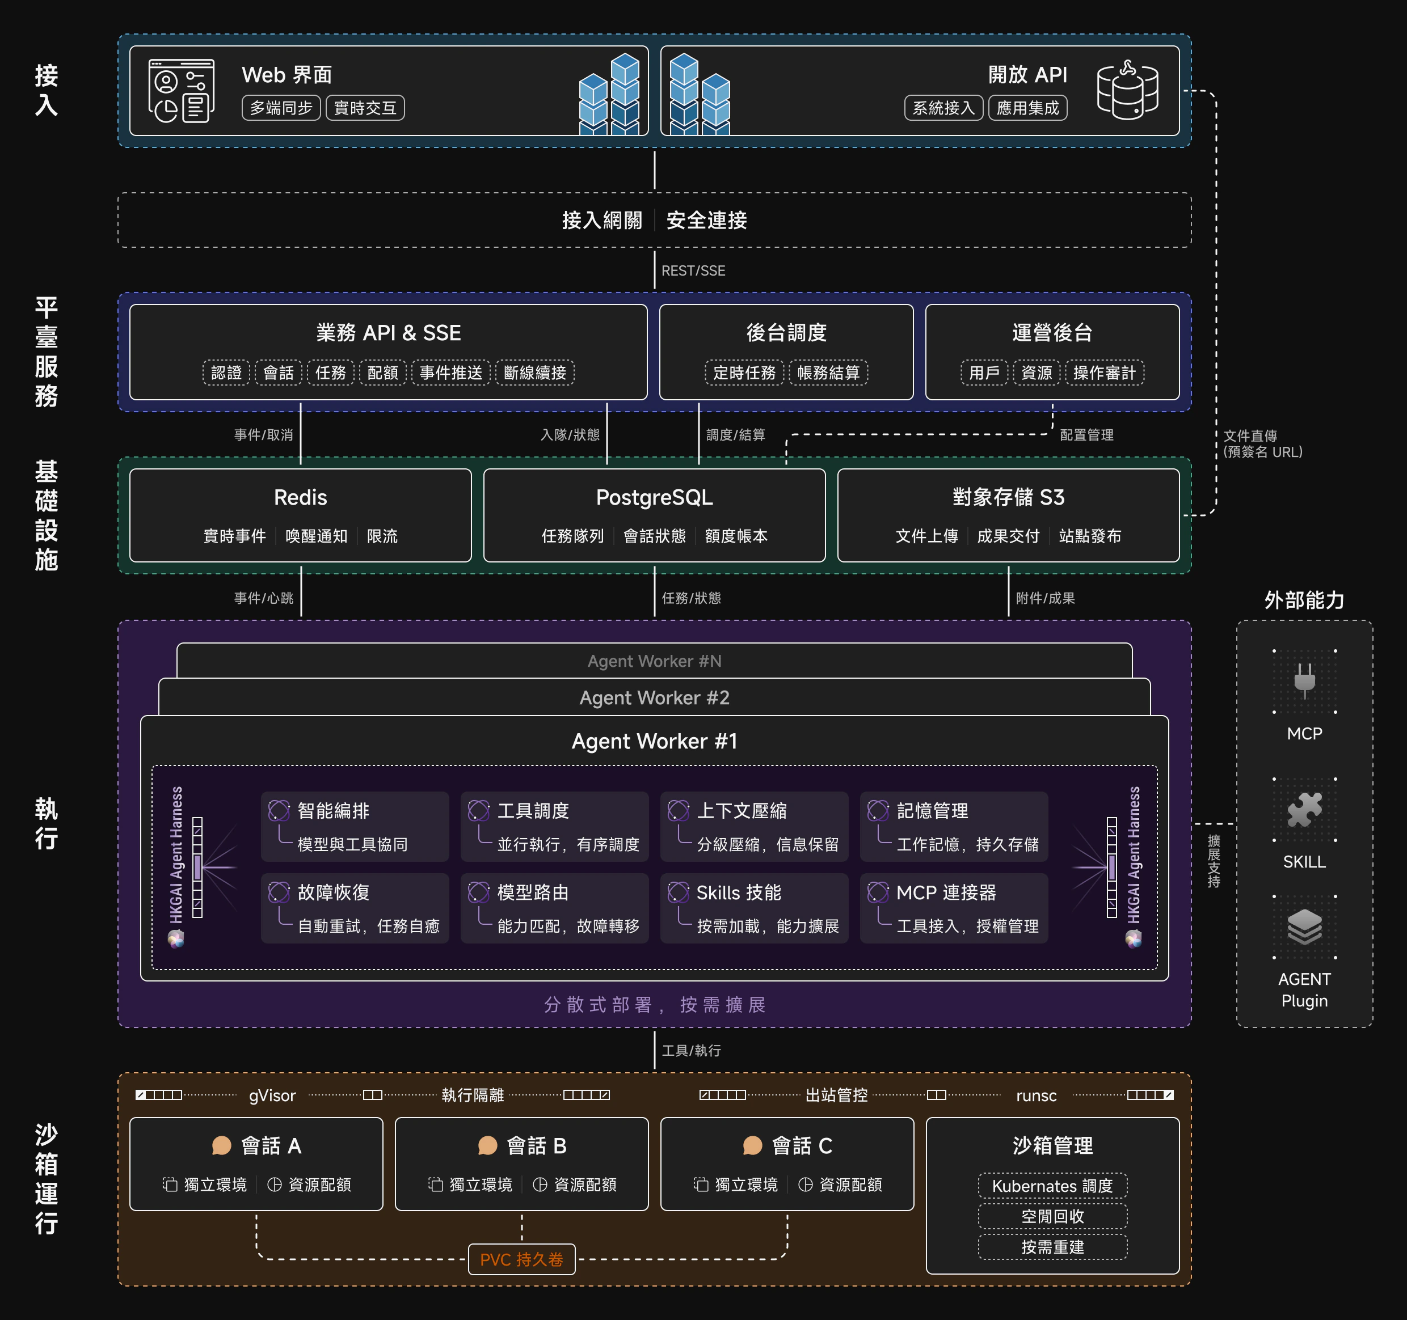Screen dimensions: 1407x1320
Task: Click the blue cube stack in Web 界面
Action: pos(609,94)
